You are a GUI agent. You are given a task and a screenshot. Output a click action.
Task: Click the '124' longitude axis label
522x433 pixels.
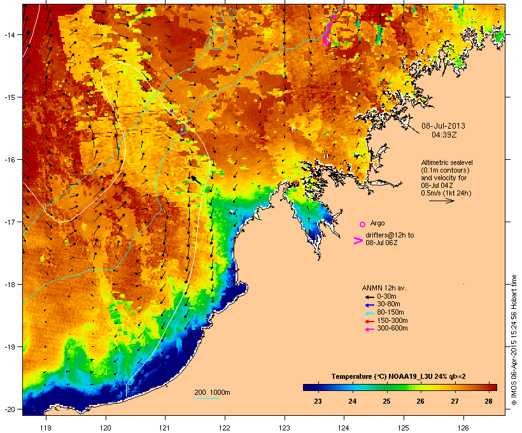(344, 428)
